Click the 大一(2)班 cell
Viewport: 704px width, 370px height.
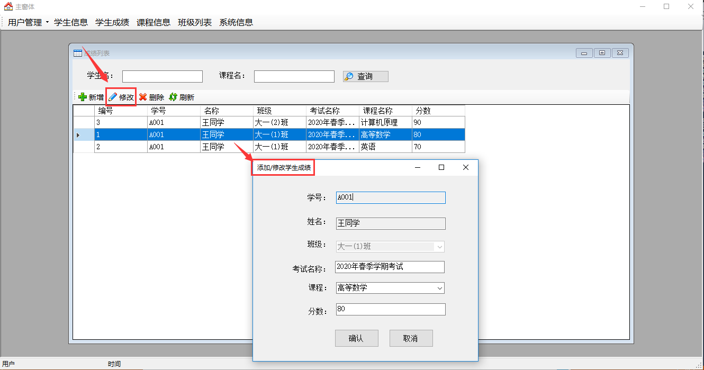279,122
